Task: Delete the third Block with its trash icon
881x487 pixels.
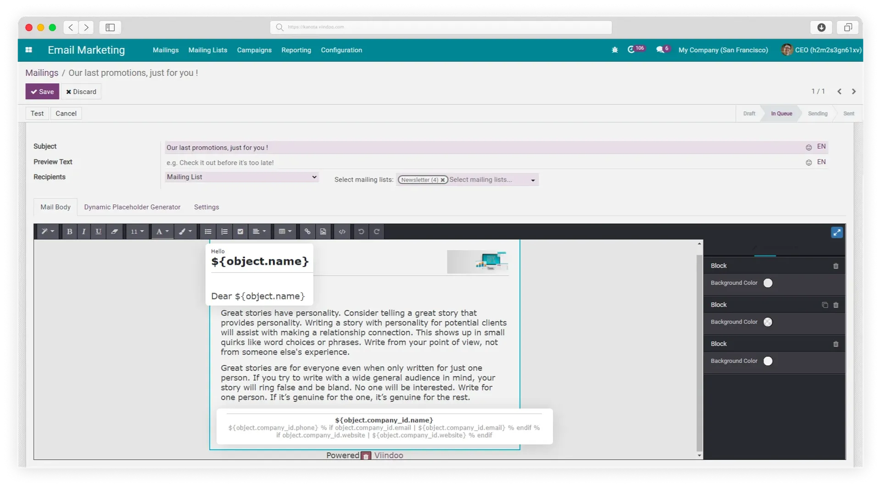Action: tap(836, 344)
